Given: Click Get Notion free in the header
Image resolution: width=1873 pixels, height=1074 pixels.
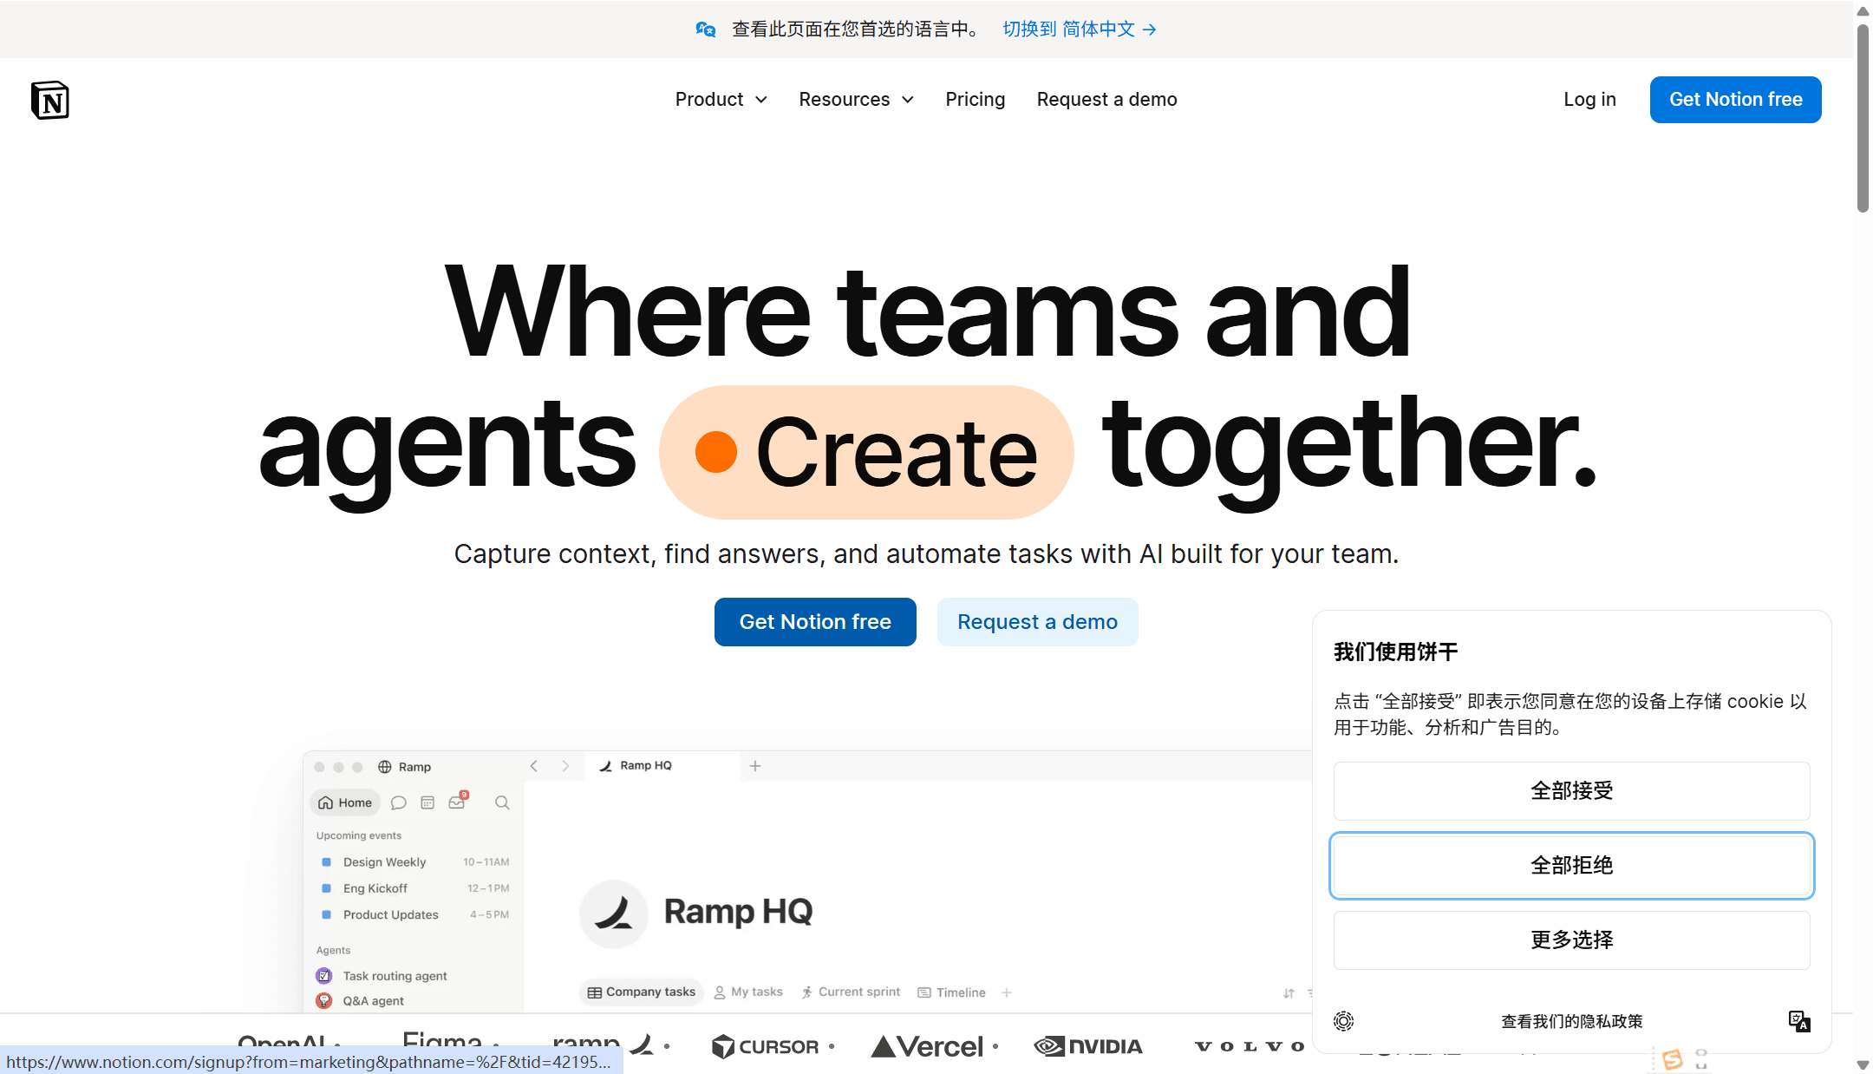Looking at the screenshot, I should click(x=1736, y=100).
